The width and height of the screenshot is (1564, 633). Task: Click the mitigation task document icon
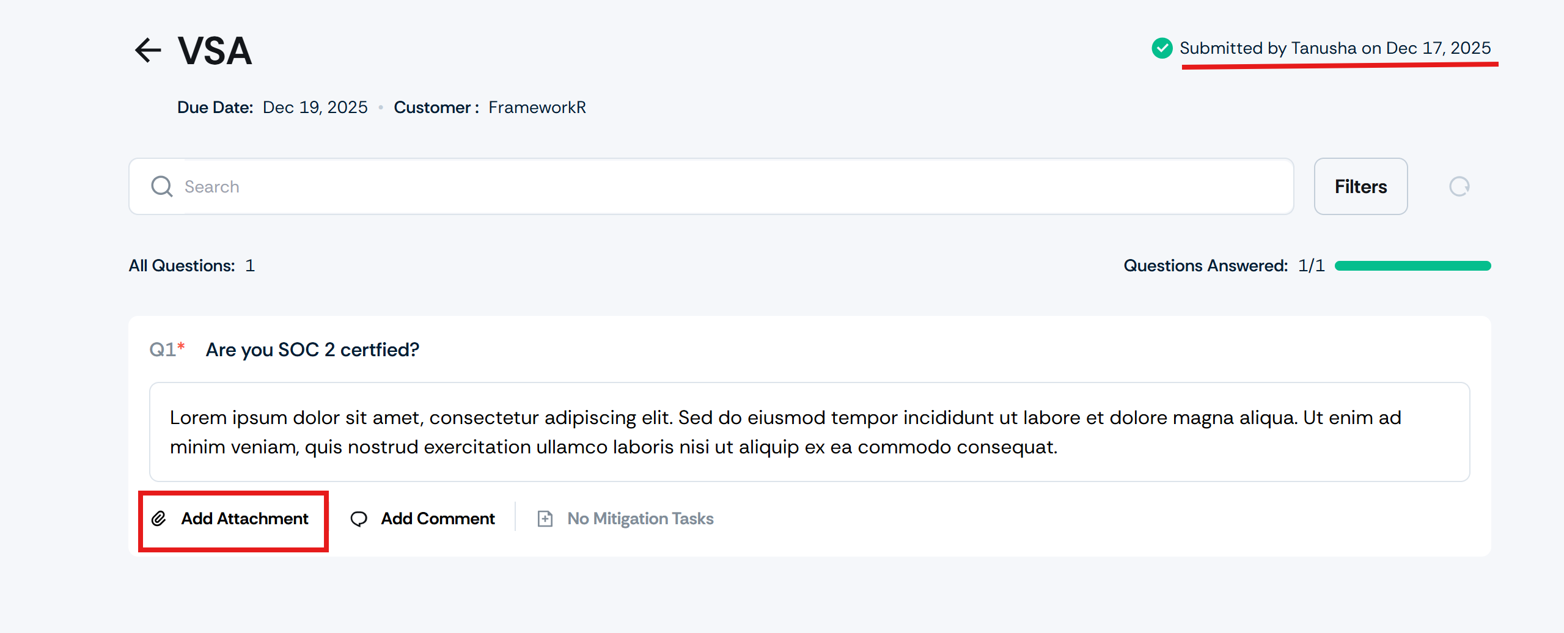click(x=545, y=519)
